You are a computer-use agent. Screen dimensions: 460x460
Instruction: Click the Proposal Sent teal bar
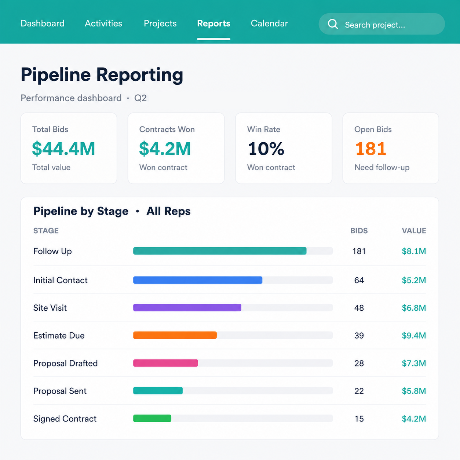click(158, 391)
